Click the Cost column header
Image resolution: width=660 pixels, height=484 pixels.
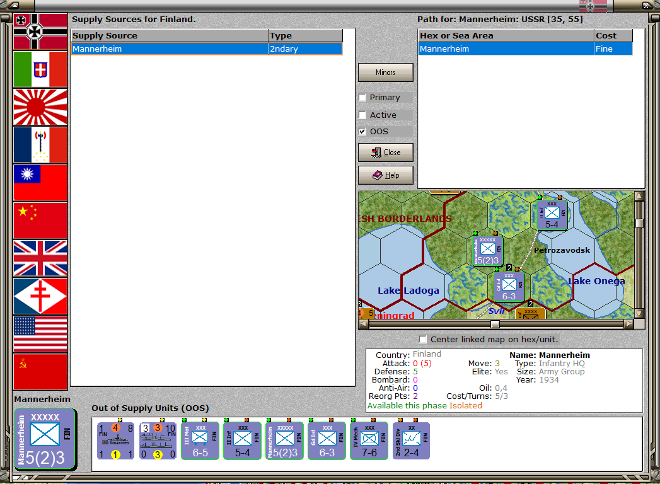[x=613, y=35]
